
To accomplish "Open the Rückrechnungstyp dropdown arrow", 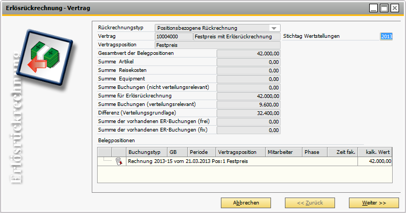I will pos(274,28).
